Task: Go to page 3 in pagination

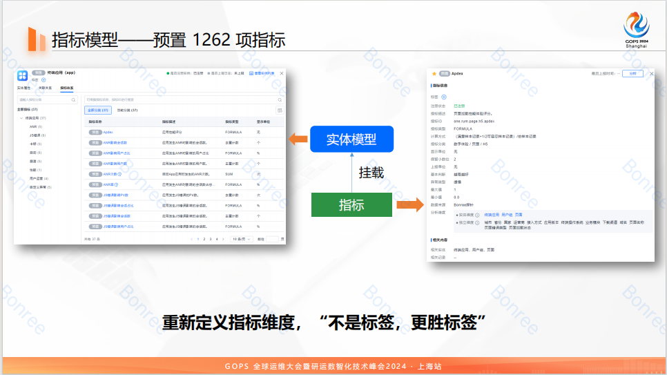Action: [211, 239]
